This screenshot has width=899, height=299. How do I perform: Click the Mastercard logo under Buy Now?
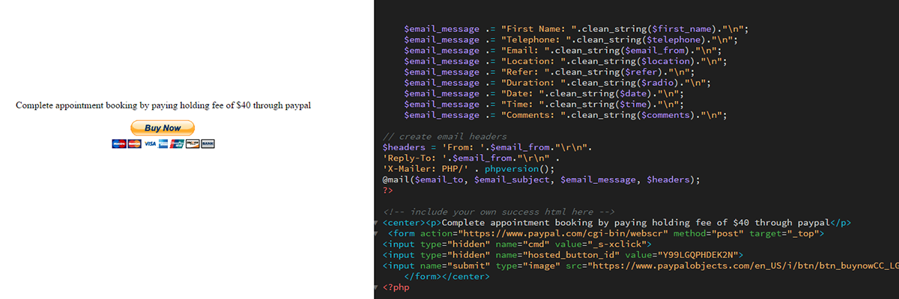pyautogui.click(x=135, y=144)
